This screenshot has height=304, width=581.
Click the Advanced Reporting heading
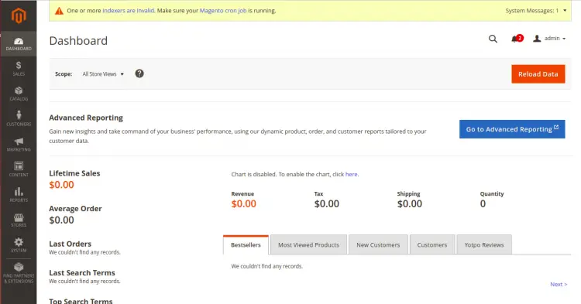(x=86, y=118)
